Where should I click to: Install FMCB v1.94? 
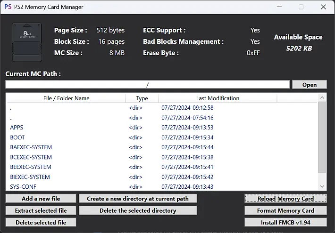[285, 223]
